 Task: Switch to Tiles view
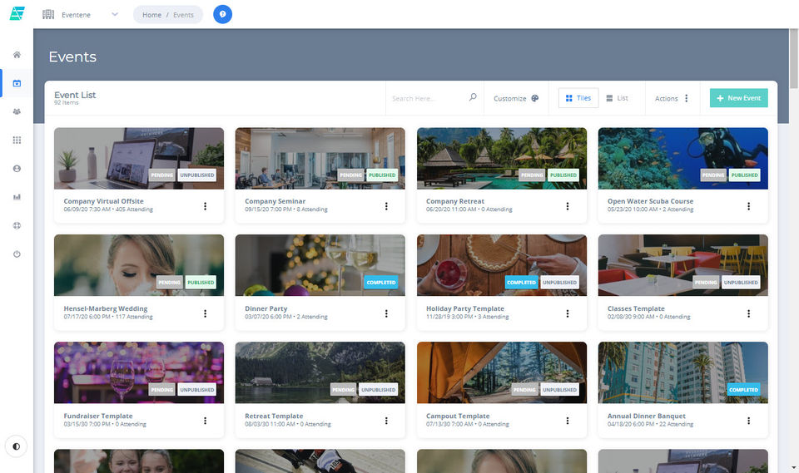[x=578, y=98]
